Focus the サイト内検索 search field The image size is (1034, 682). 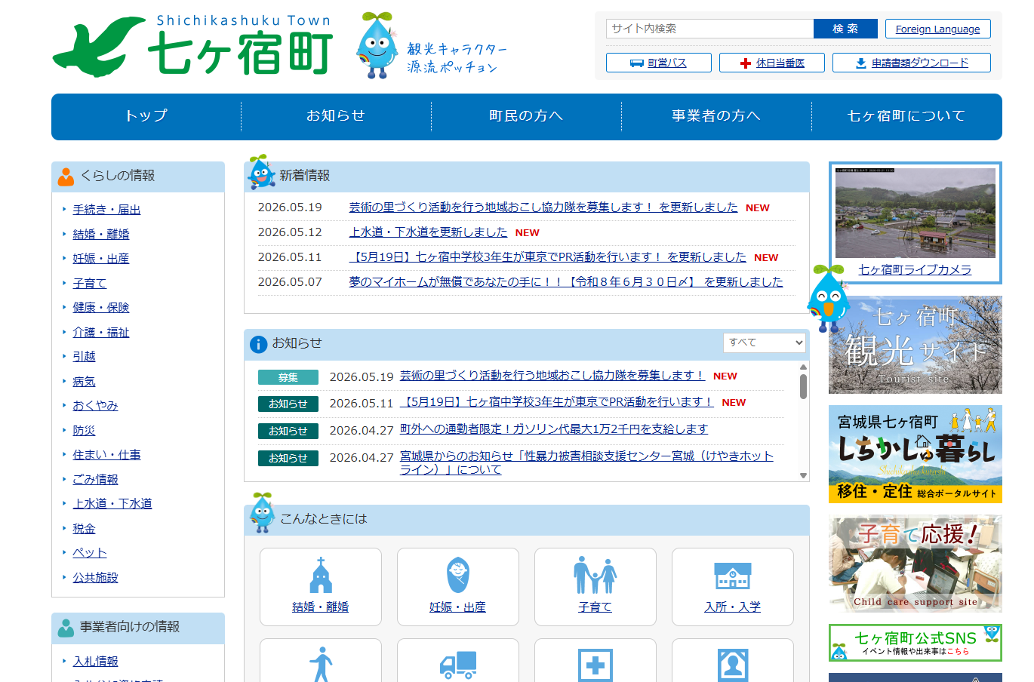(709, 29)
